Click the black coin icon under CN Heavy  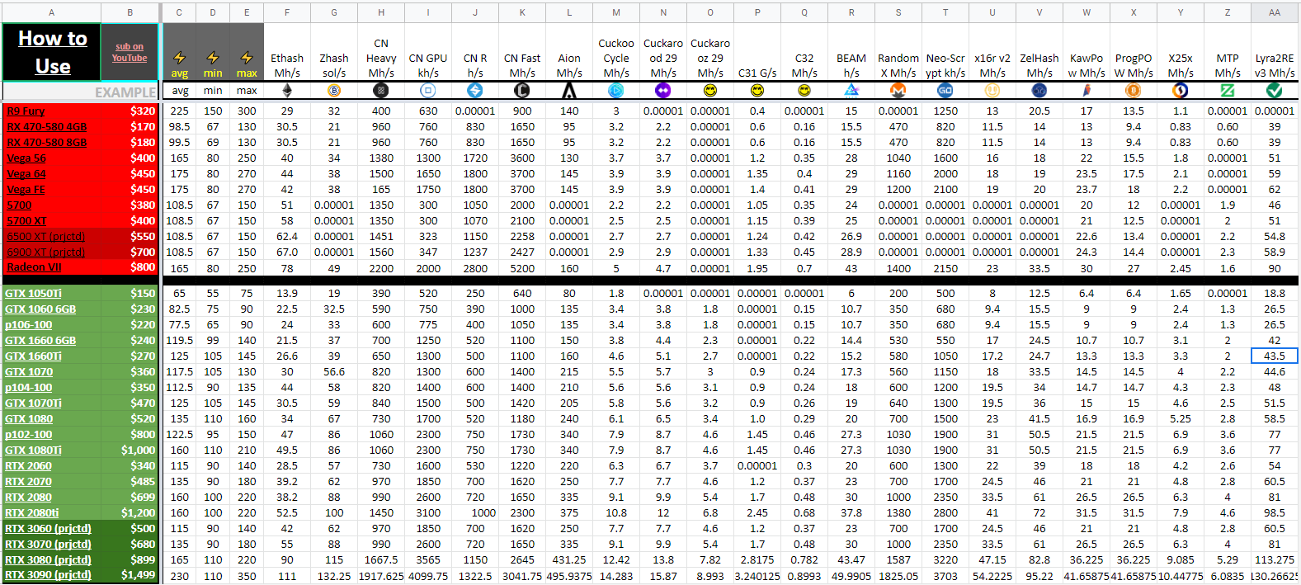click(x=381, y=91)
